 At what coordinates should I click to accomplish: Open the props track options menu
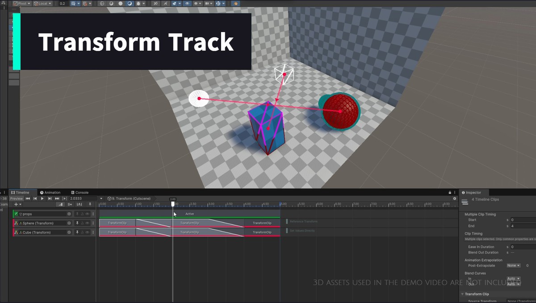(93, 214)
